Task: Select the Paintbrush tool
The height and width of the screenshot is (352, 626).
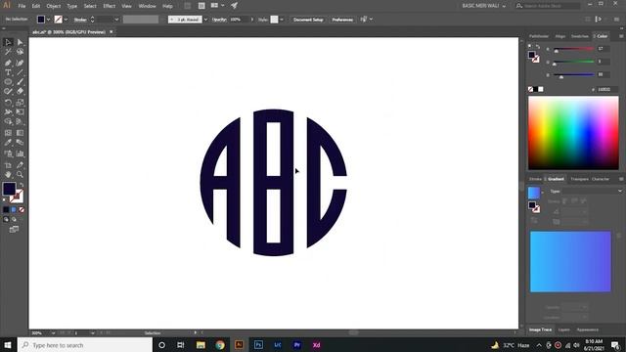Action: (x=20, y=82)
